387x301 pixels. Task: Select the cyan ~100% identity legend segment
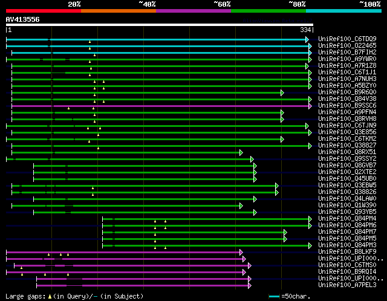(343, 11)
